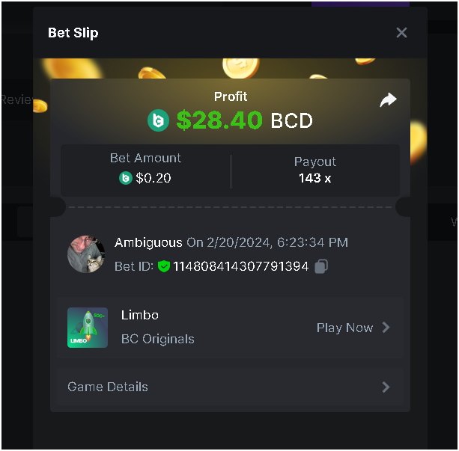Click the Play Now link
This screenshot has height=451, width=459.
coord(344,328)
